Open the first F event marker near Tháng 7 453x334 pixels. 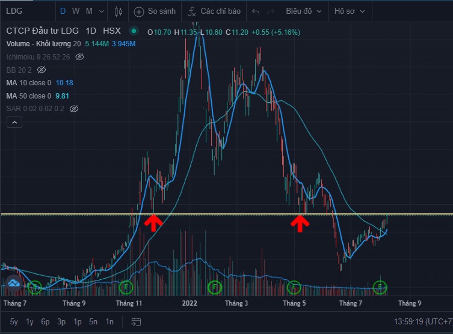point(35,287)
